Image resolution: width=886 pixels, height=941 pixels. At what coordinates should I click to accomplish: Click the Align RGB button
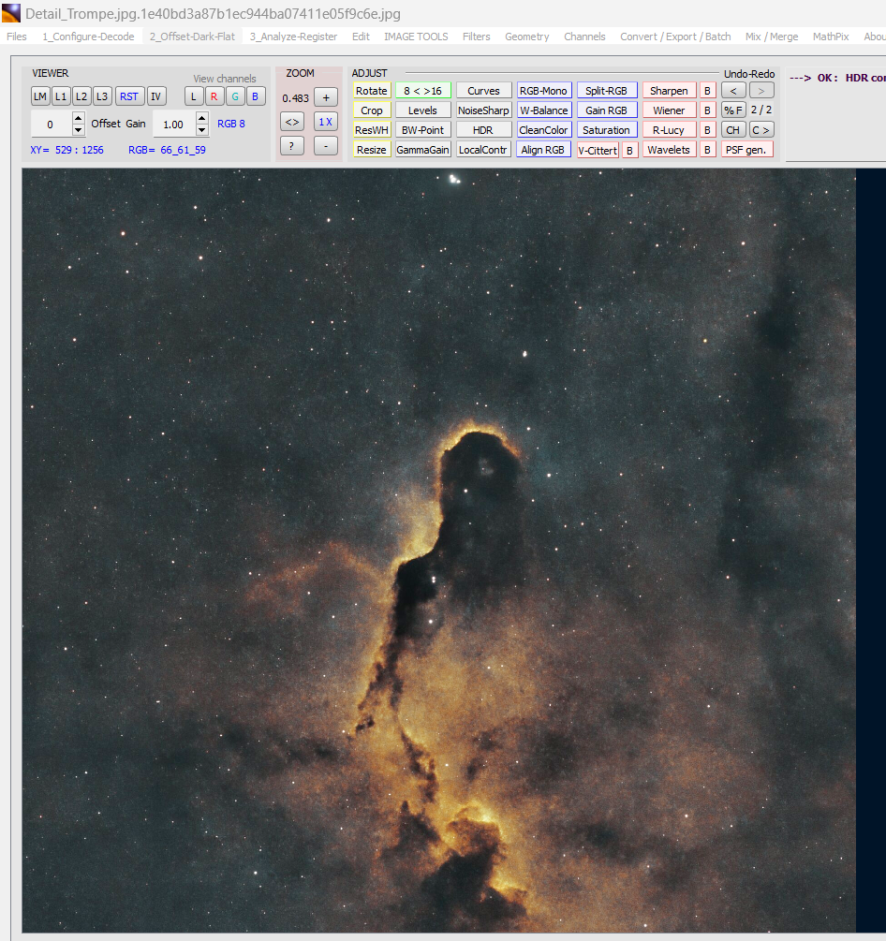click(543, 150)
